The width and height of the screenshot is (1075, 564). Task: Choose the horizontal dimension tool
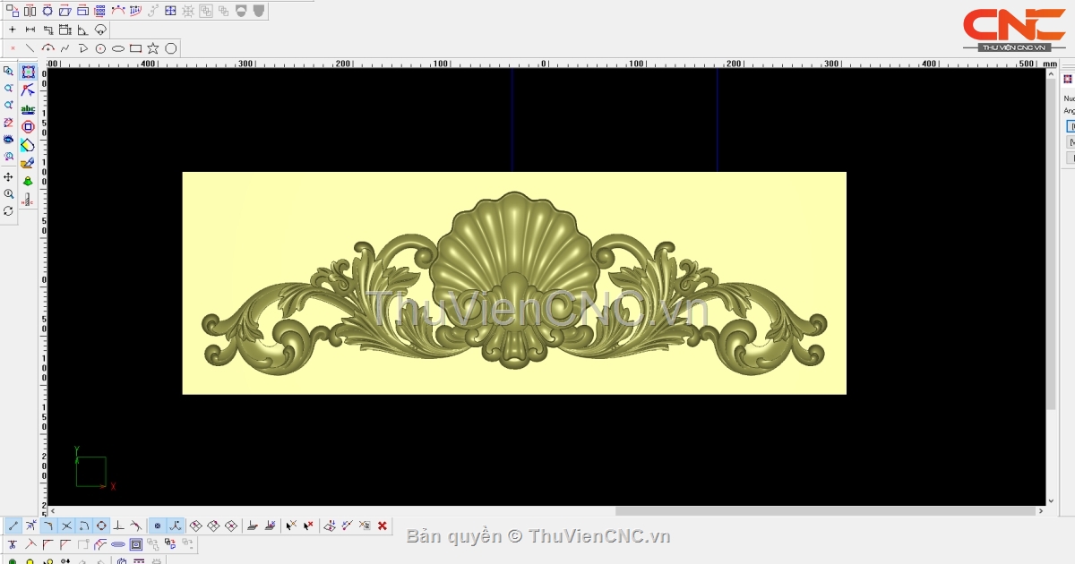[30, 30]
